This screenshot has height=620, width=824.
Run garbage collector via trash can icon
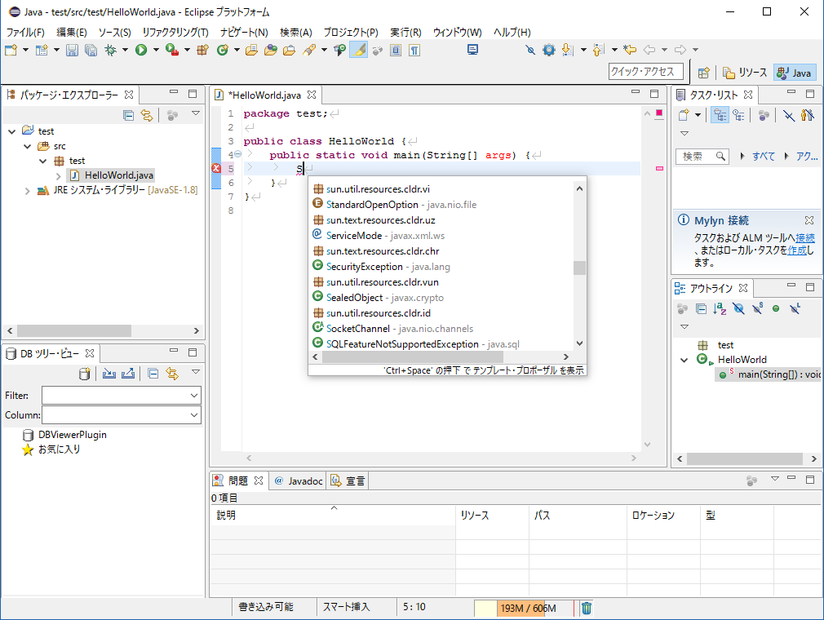[x=586, y=608]
